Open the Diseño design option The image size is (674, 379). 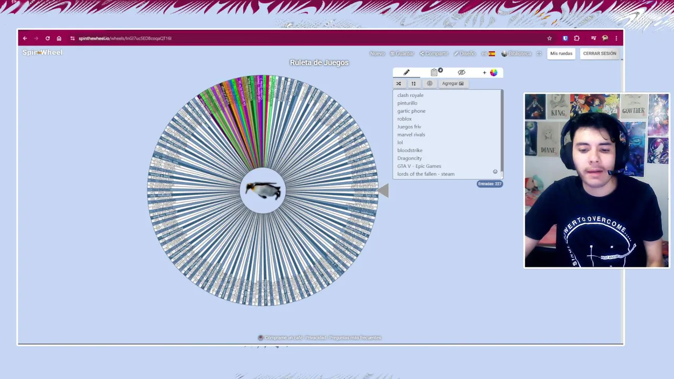[x=464, y=54]
